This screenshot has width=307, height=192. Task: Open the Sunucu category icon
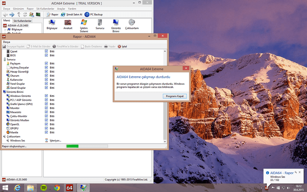(100, 24)
